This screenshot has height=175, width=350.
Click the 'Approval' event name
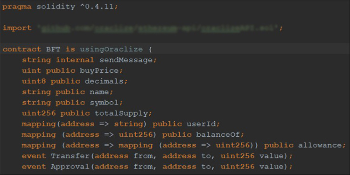tap(70, 167)
